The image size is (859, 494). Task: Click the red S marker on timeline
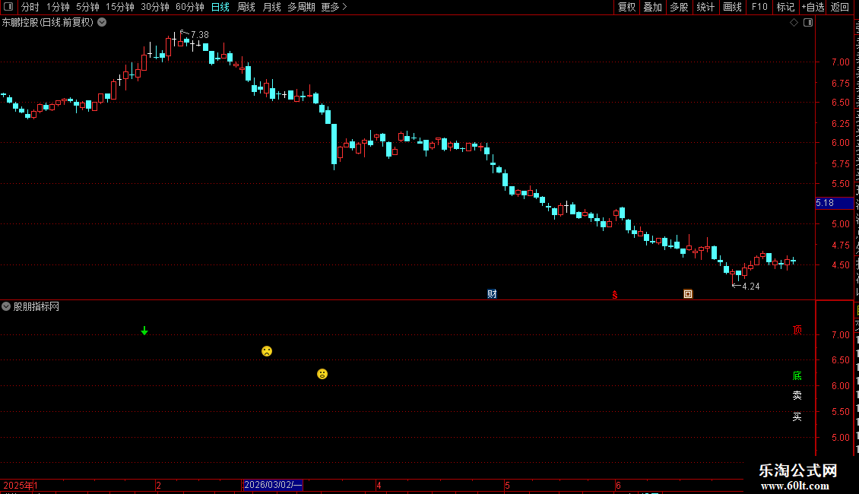[x=615, y=295]
